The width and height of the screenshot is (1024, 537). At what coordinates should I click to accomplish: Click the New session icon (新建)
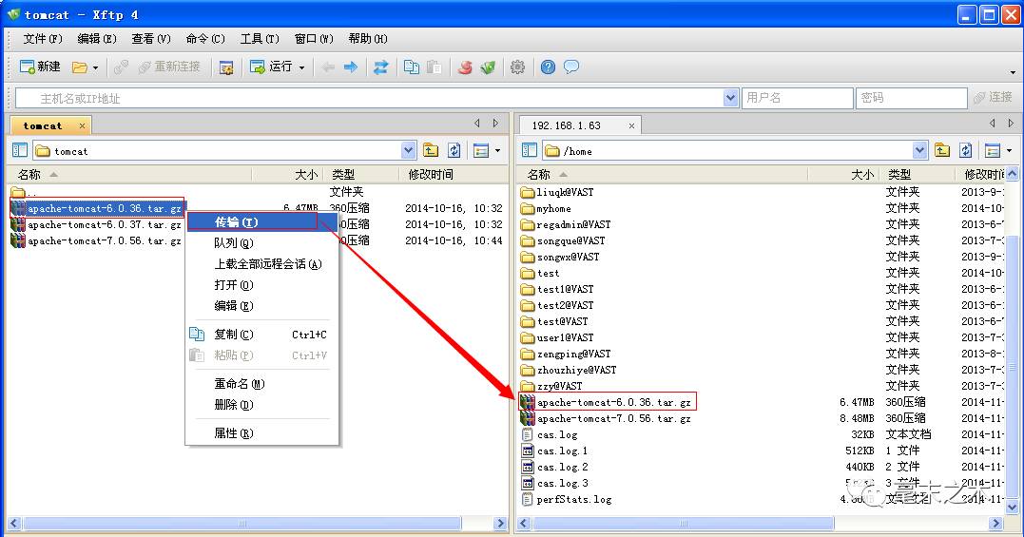point(40,67)
